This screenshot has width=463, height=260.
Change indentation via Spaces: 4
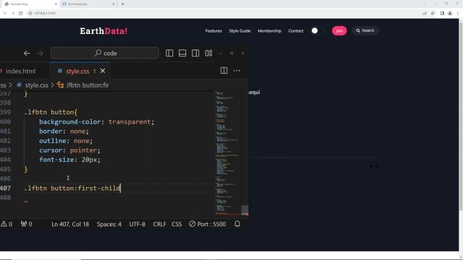109,225
